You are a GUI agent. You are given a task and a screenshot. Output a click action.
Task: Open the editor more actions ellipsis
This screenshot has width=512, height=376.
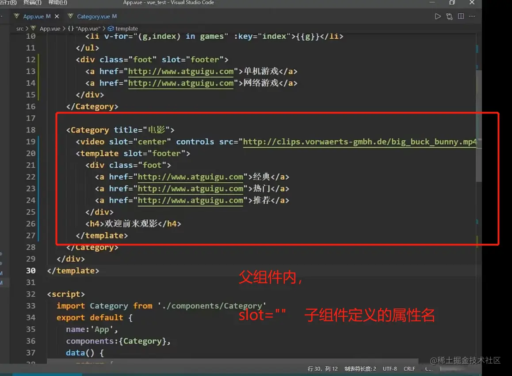coord(472,16)
